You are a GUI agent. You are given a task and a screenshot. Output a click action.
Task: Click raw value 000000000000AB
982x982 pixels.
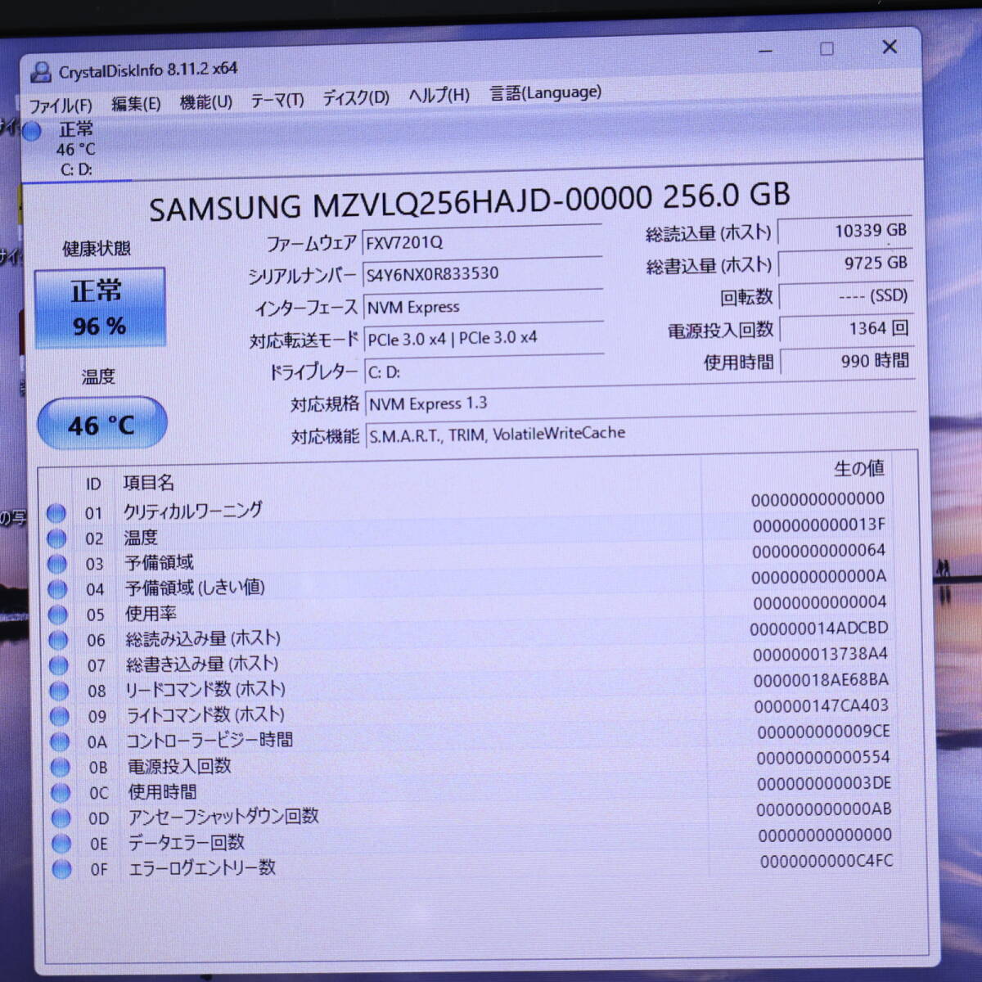pyautogui.click(x=824, y=809)
